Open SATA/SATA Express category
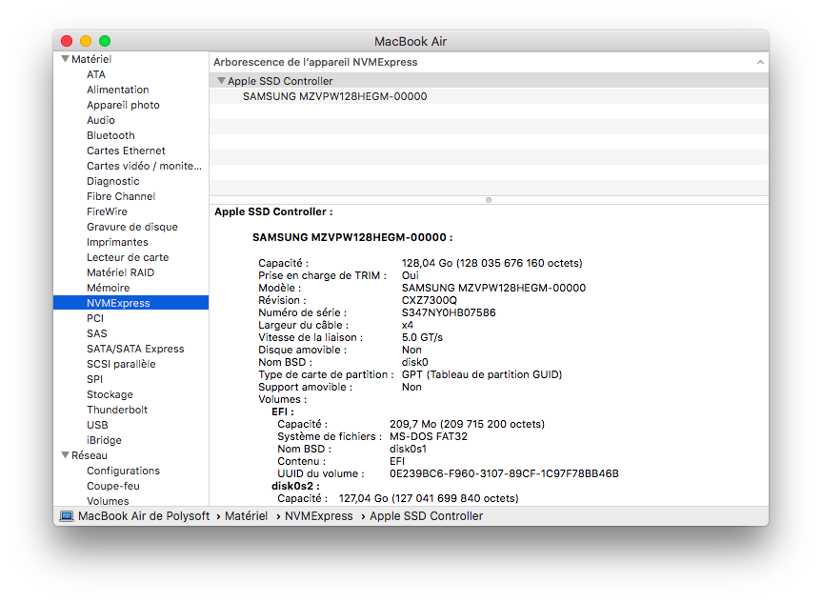Viewport: 822px width, 602px height. [x=135, y=349]
